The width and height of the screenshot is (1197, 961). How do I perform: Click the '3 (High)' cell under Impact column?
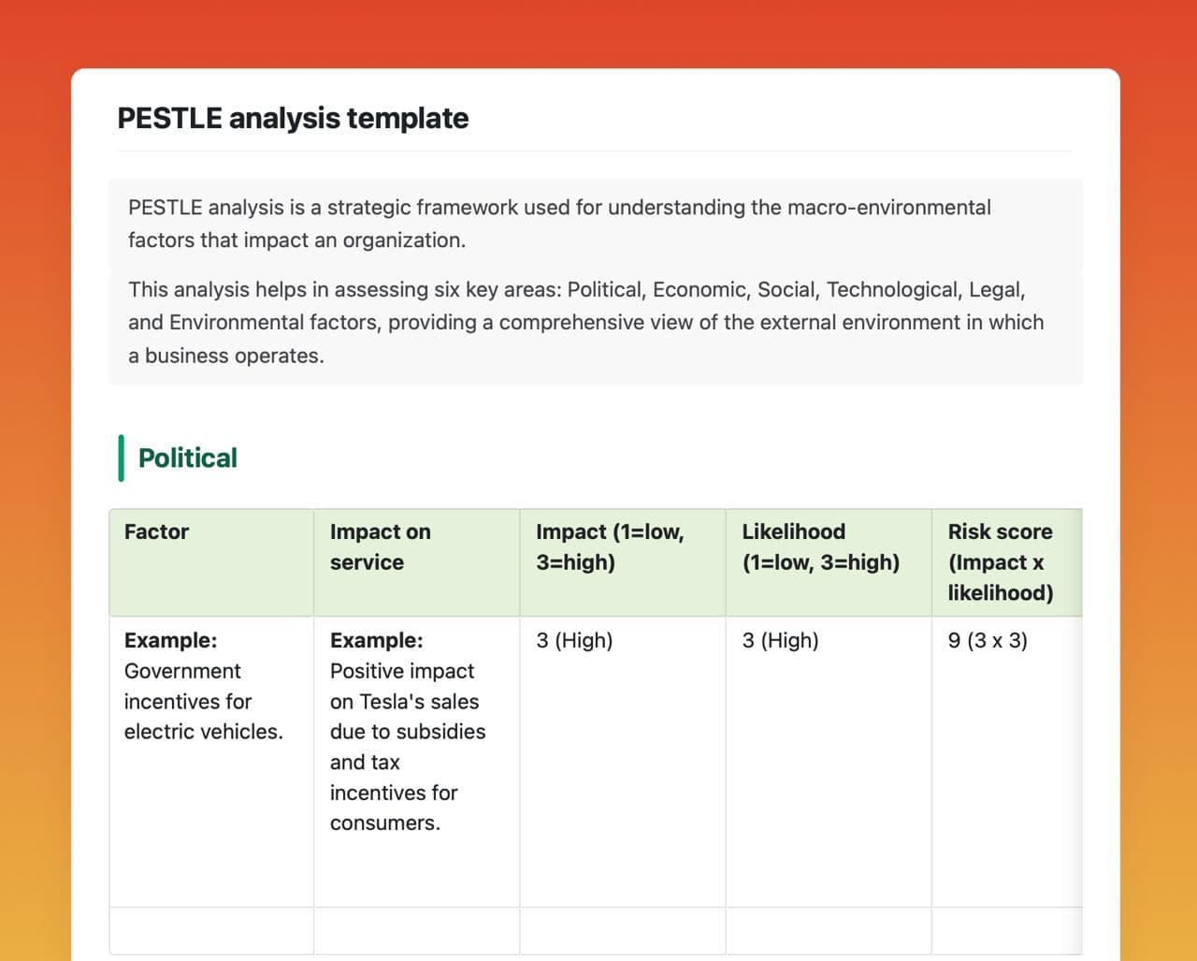pyautogui.click(x=574, y=641)
